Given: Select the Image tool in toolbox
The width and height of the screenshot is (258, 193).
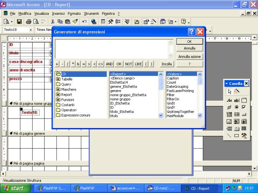Looking at the screenshot, I should click(x=229, y=121).
